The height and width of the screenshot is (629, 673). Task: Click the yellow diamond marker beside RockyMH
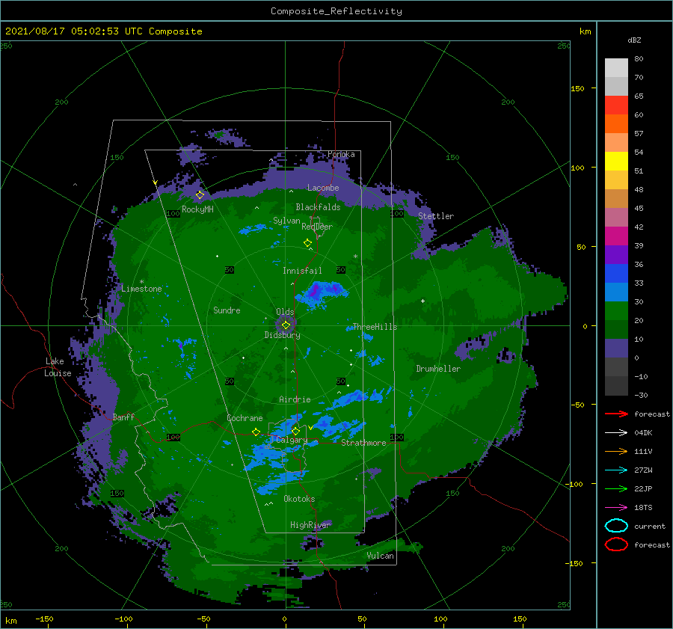coord(200,195)
